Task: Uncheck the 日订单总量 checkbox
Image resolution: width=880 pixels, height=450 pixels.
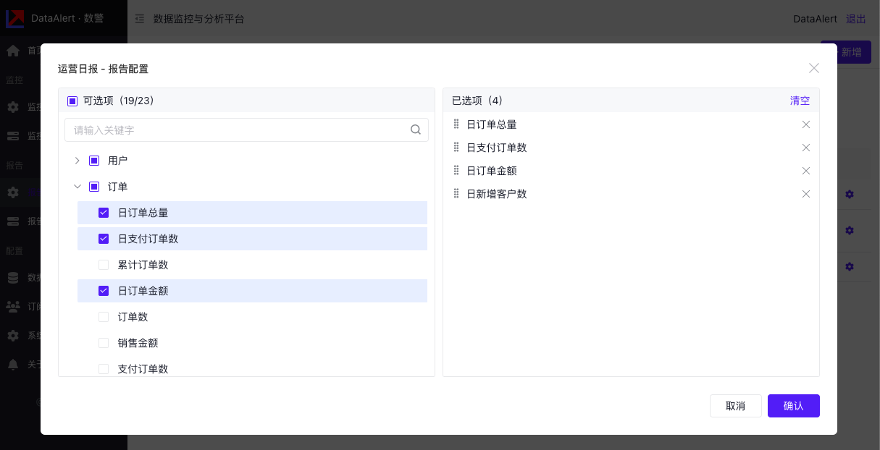Action: click(x=104, y=213)
